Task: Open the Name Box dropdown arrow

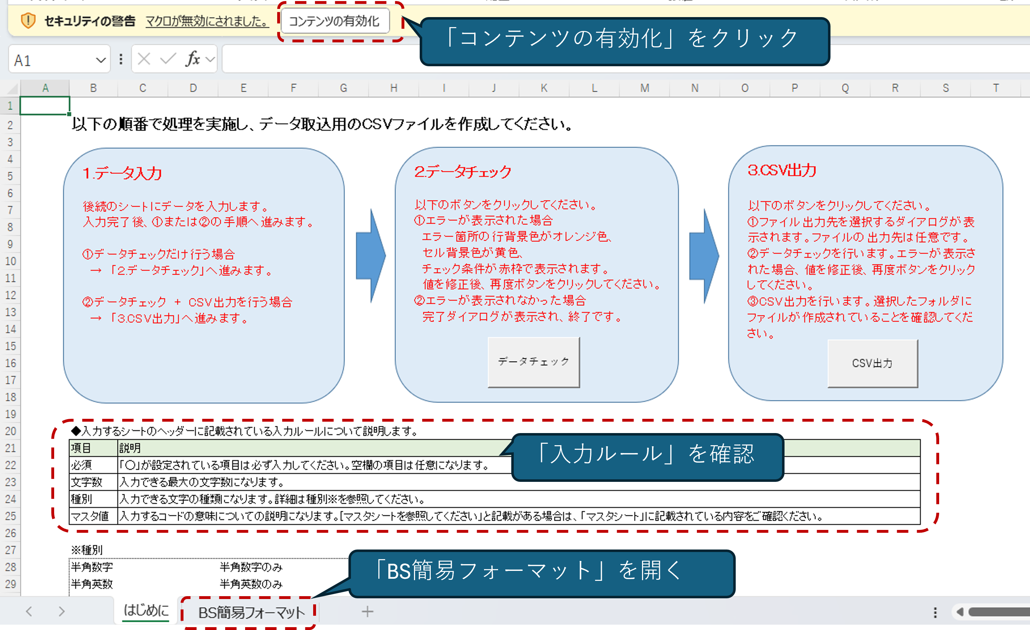Action: coord(101,60)
